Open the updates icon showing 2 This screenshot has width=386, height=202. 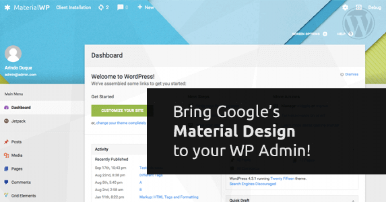click(101, 7)
